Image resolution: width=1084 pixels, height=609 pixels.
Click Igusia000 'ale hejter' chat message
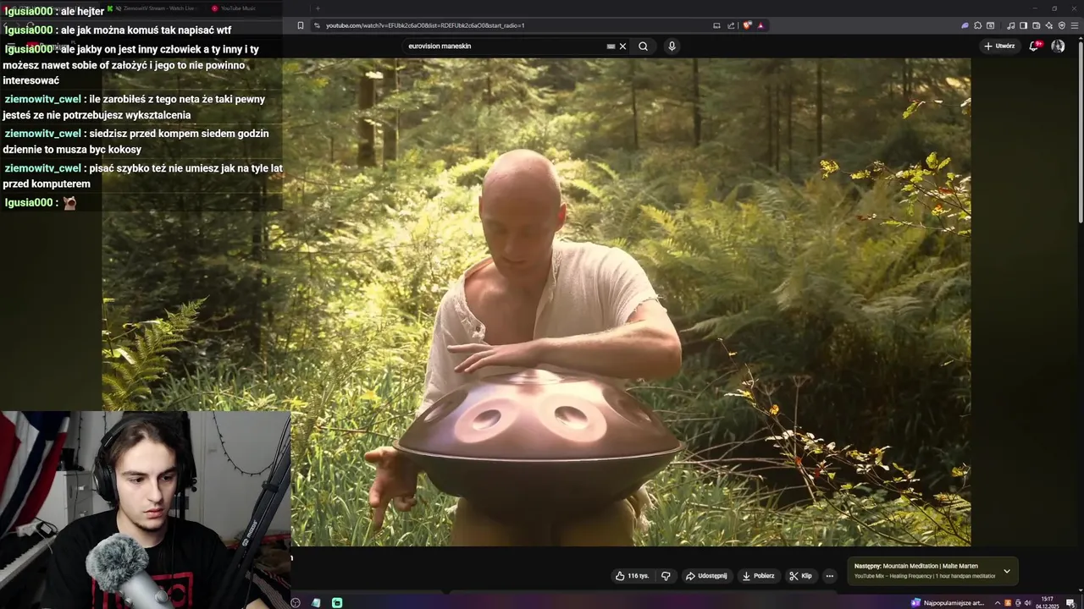click(x=55, y=11)
